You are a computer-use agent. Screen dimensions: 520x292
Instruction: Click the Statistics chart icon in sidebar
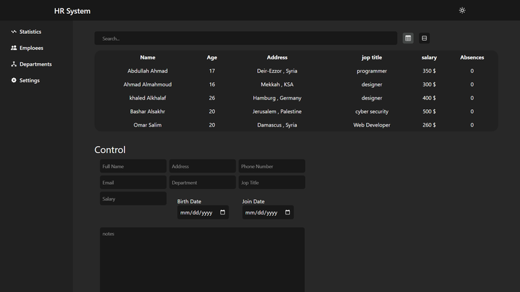14,32
